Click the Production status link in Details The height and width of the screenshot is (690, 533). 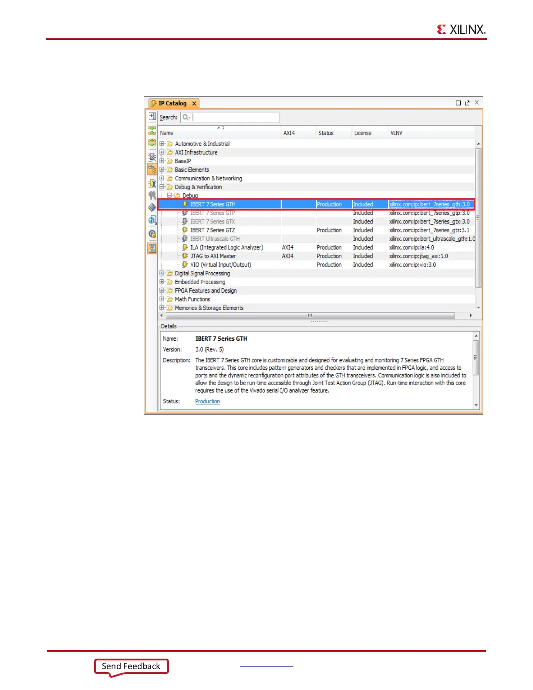click(x=207, y=401)
